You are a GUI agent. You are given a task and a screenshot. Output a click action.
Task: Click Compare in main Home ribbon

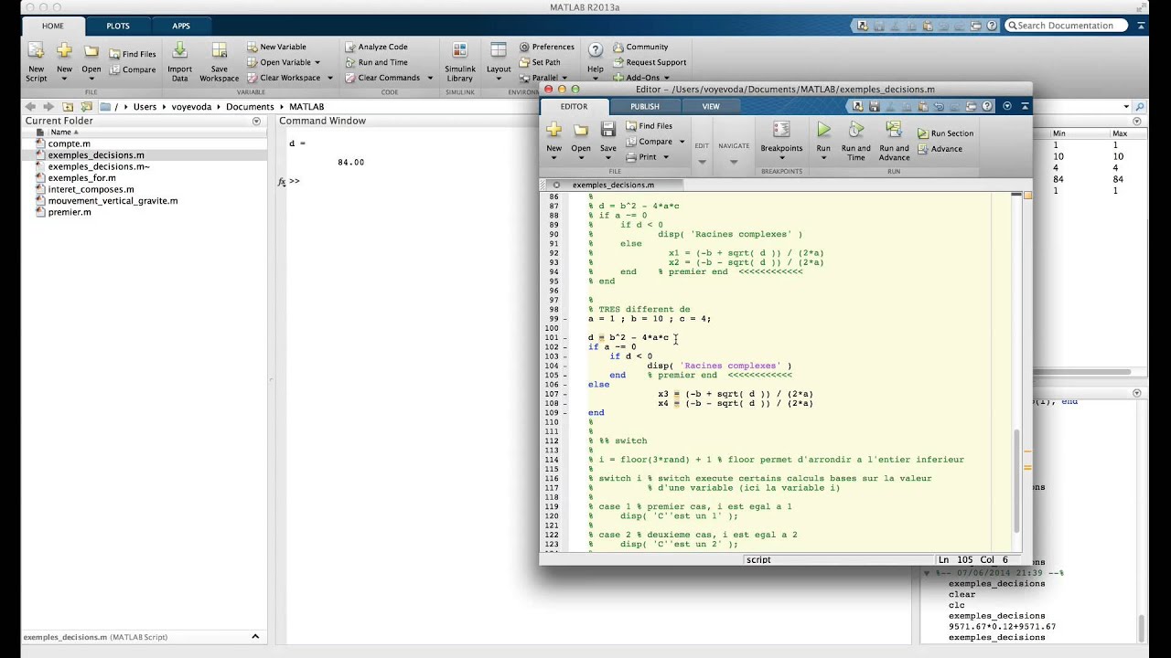[132, 69]
